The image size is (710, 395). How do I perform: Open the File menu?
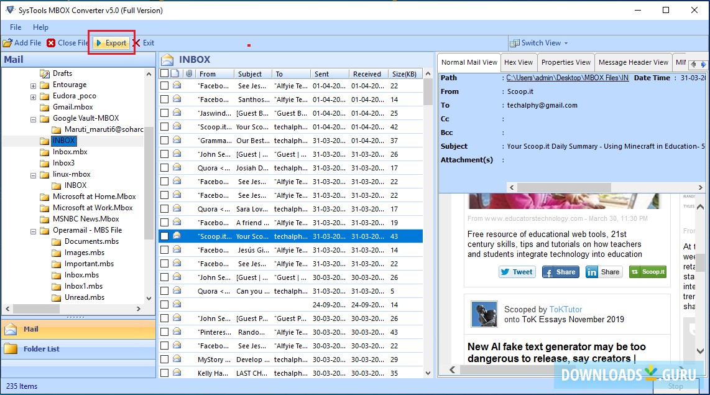16,27
